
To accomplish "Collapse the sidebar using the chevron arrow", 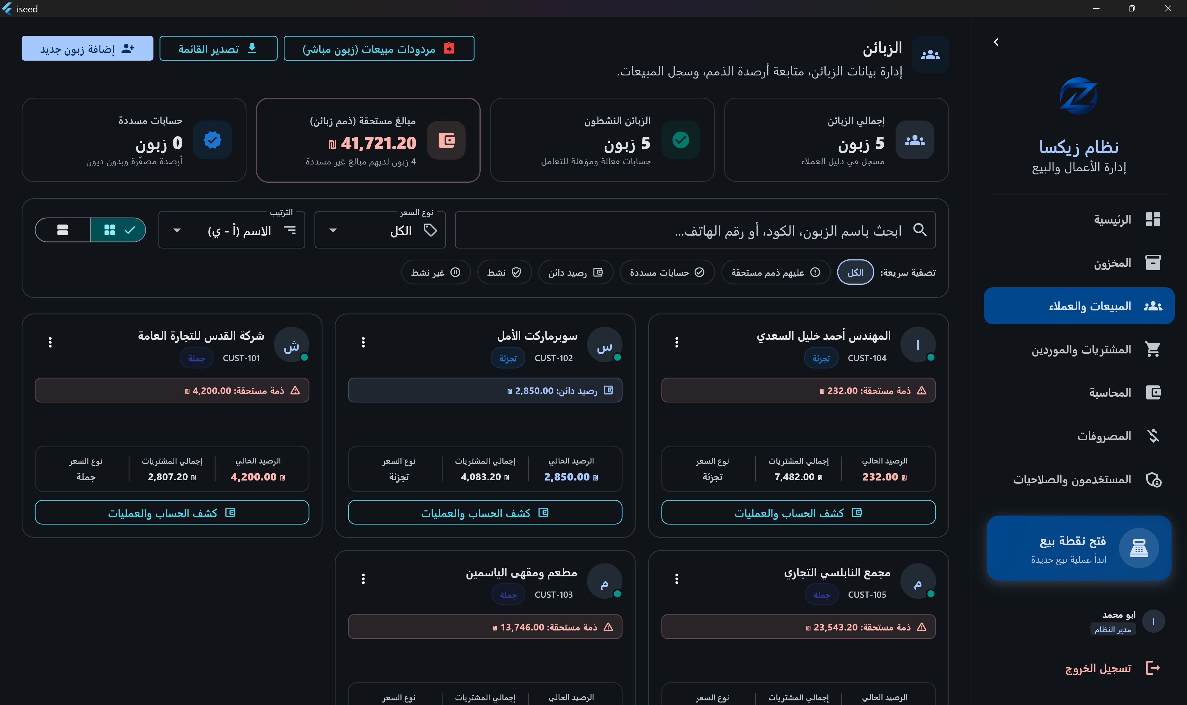I will (996, 42).
